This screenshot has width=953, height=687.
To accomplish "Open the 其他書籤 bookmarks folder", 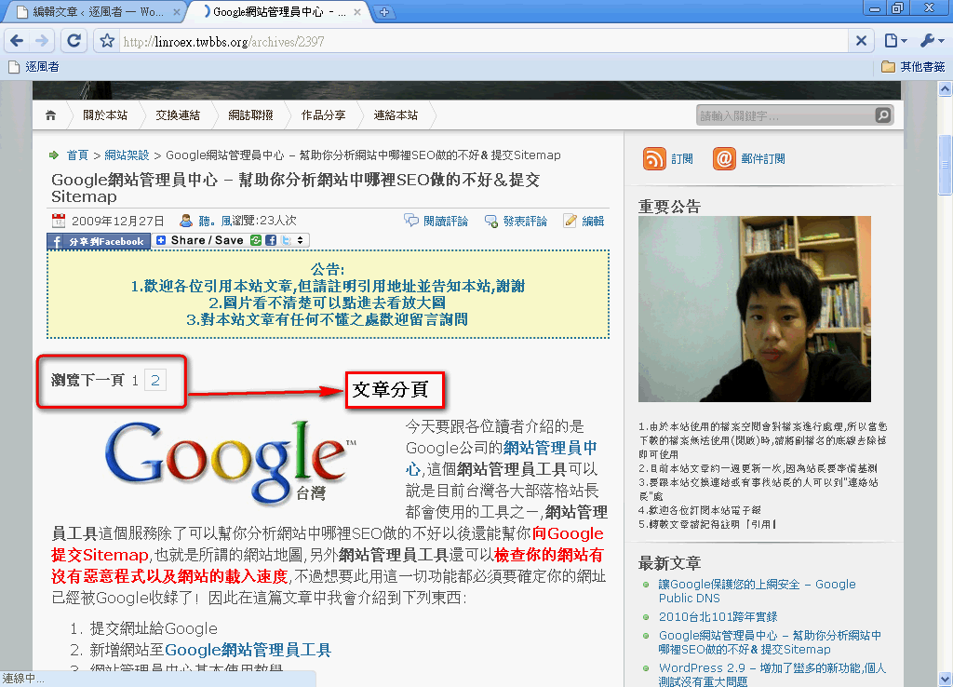I will pos(914,66).
